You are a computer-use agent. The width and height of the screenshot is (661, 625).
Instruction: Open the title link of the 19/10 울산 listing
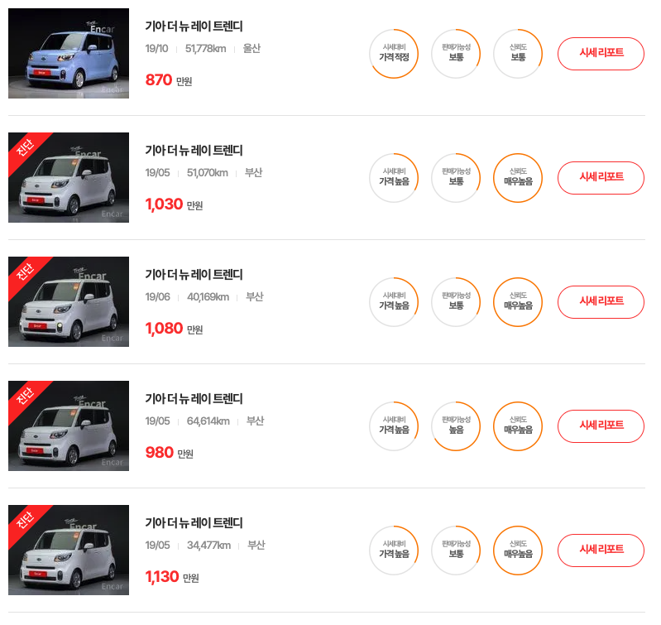[x=194, y=26]
